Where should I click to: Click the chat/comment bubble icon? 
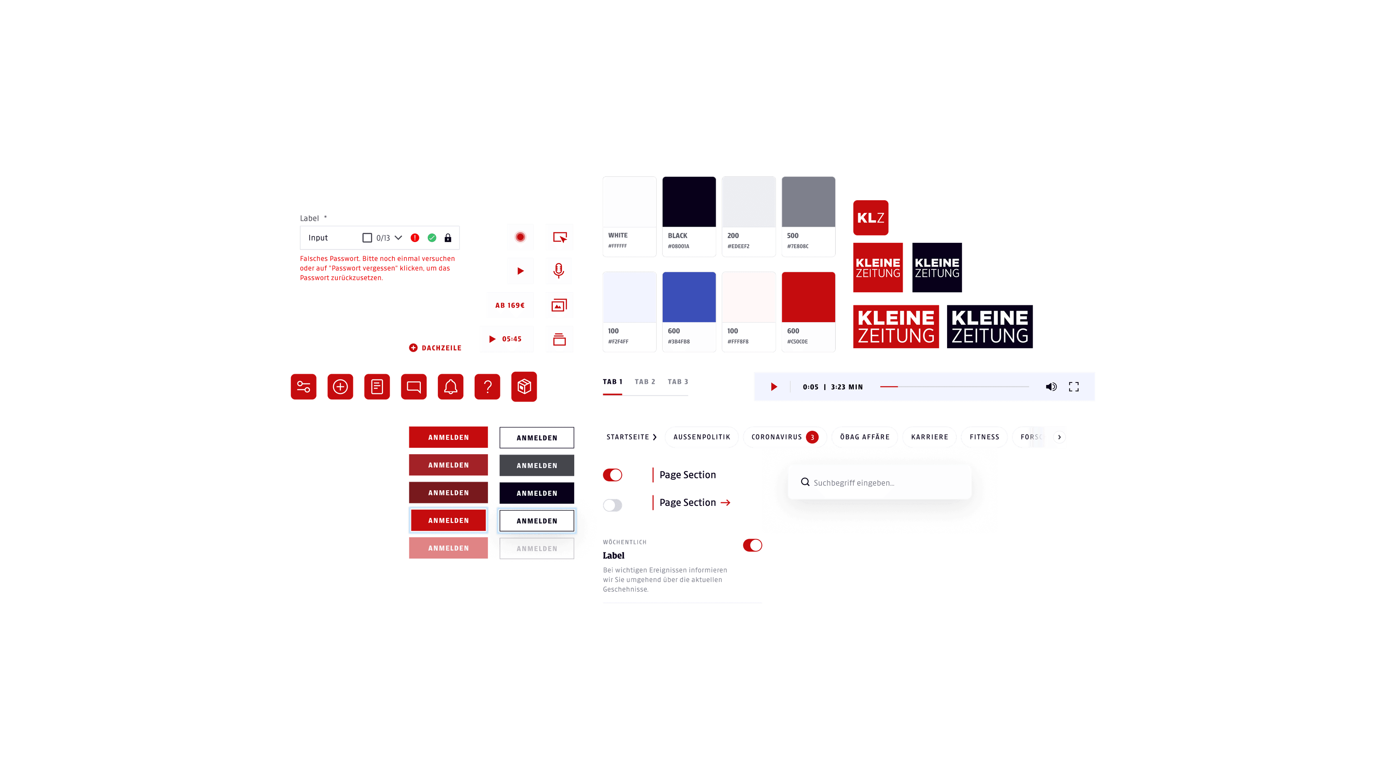pyautogui.click(x=414, y=386)
